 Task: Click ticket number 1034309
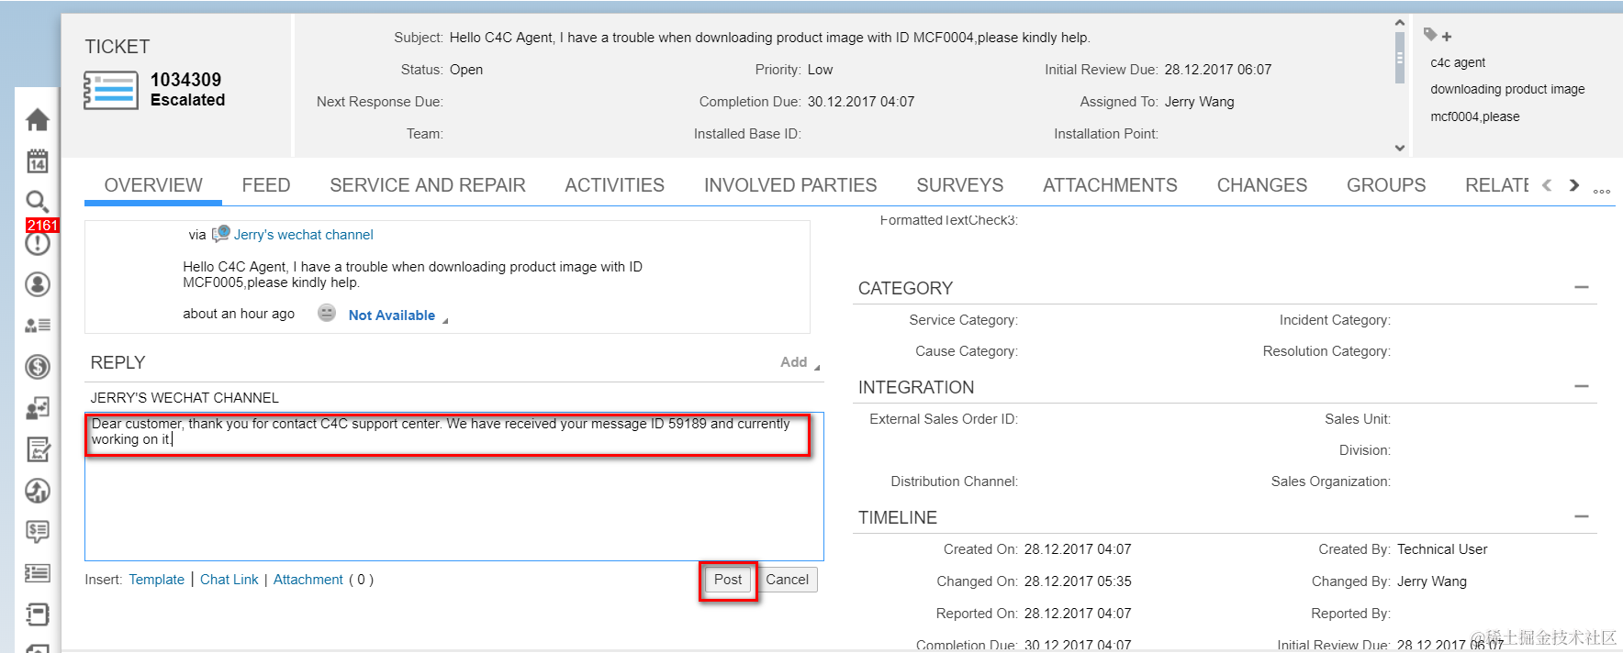[x=185, y=80]
